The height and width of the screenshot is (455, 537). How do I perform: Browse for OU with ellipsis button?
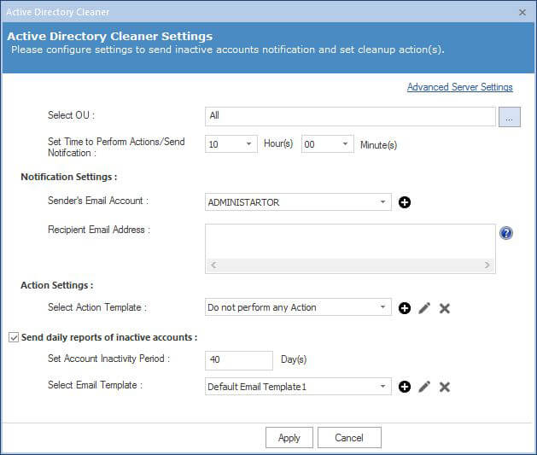pyautogui.click(x=510, y=117)
